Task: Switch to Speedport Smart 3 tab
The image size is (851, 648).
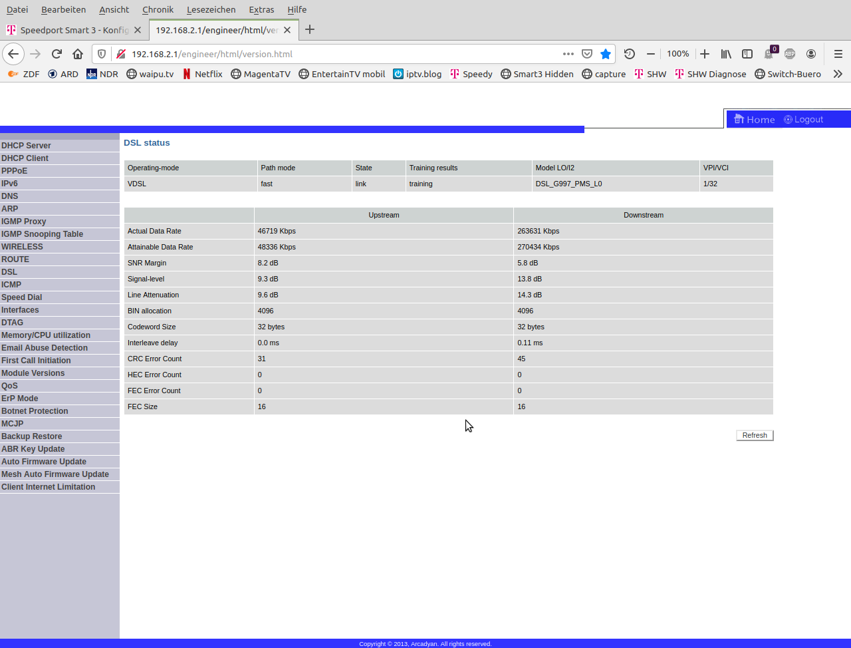Action: point(74,30)
